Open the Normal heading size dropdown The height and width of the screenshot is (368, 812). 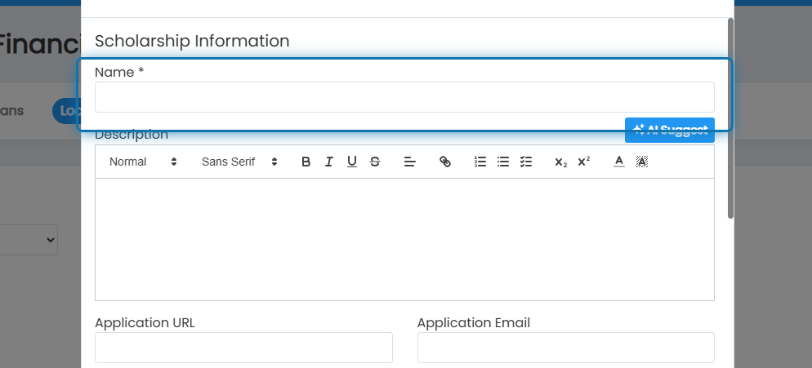pos(143,162)
